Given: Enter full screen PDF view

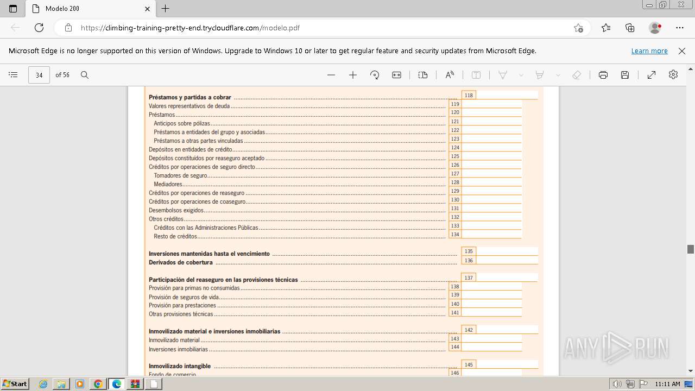Looking at the screenshot, I should click(652, 75).
